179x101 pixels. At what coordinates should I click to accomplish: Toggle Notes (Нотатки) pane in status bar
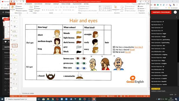coord(102,96)
